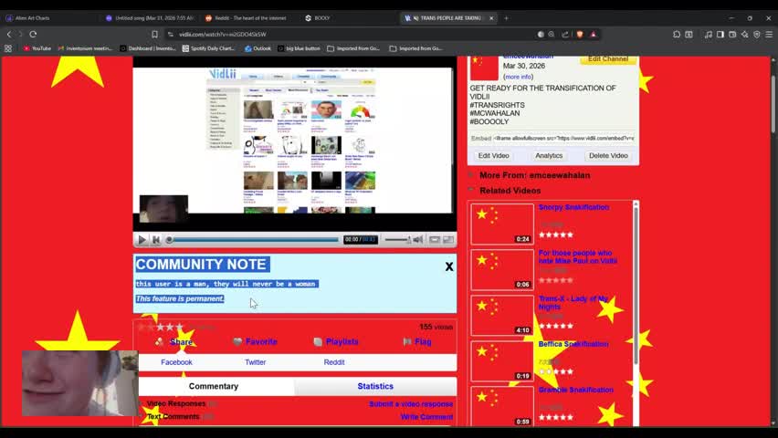
Task: Open a new browser tab plus button
Action: coord(506,18)
